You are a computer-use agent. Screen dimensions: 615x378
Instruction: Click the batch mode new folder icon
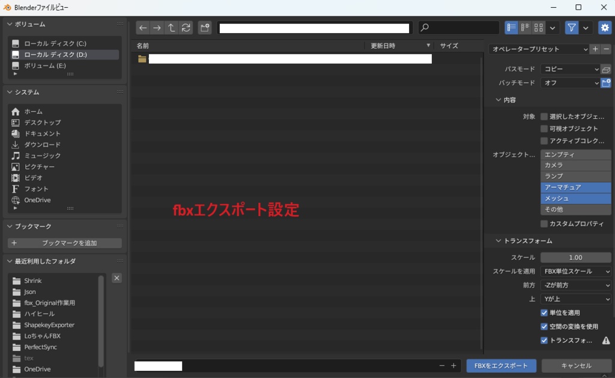pos(607,82)
